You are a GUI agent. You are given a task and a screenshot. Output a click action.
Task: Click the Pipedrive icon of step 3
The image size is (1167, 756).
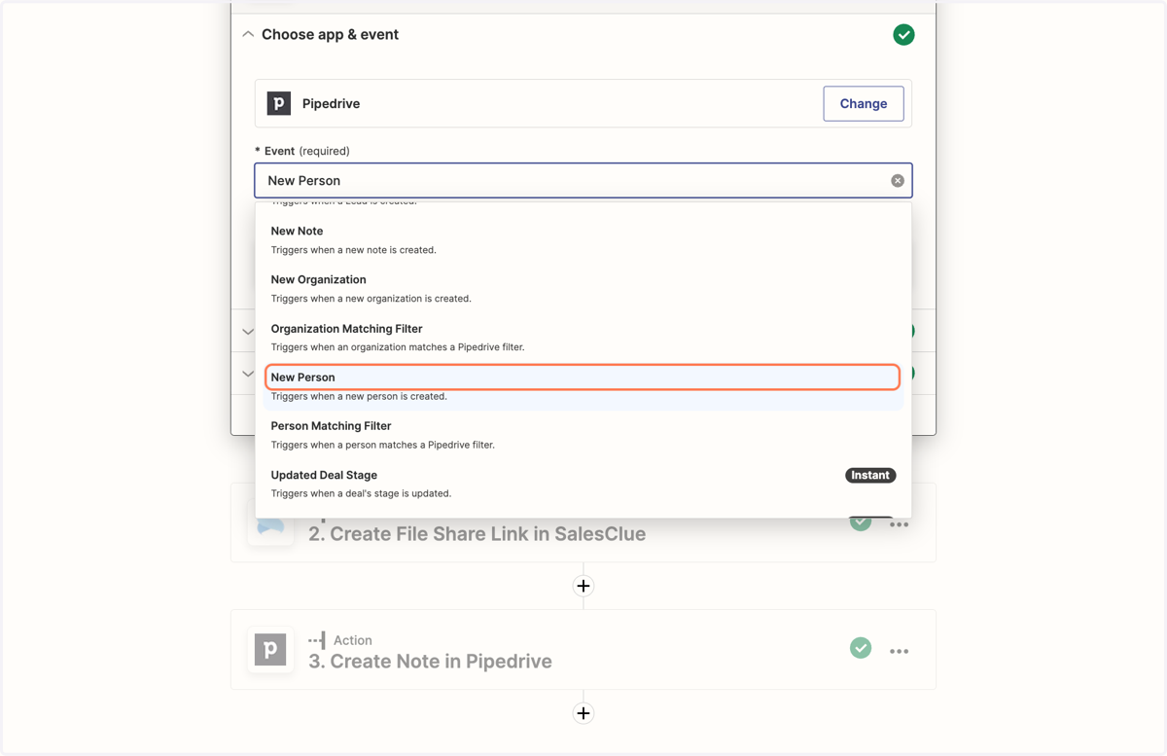tap(270, 649)
